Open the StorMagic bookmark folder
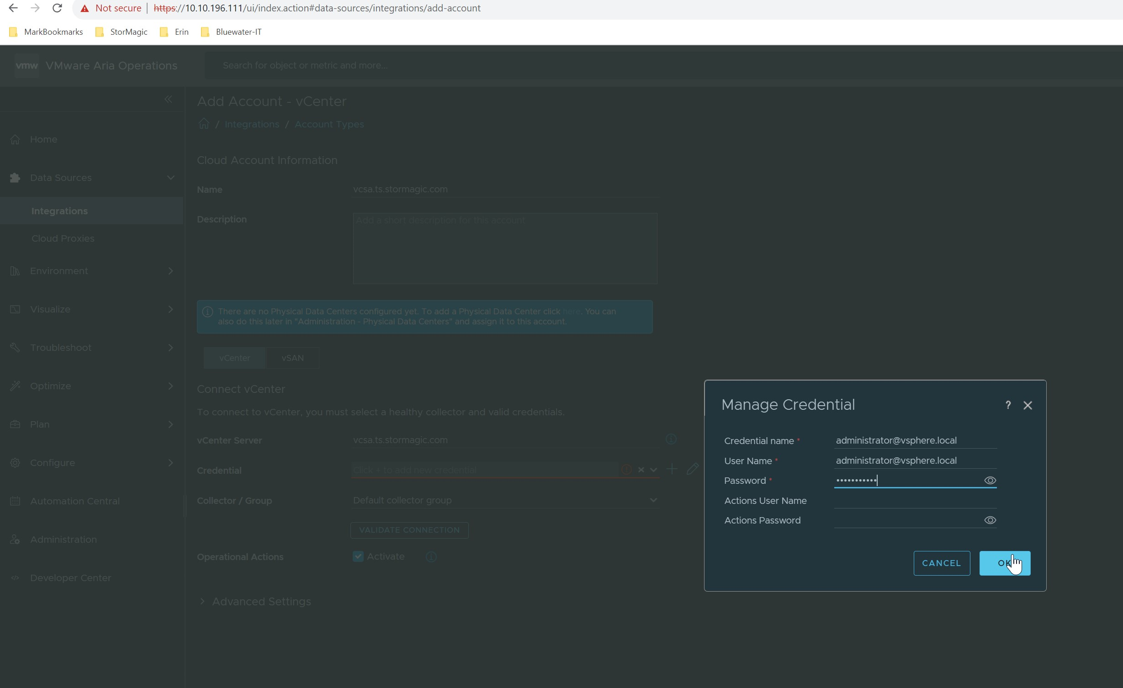Screen dimensions: 1123x688 click(x=121, y=32)
